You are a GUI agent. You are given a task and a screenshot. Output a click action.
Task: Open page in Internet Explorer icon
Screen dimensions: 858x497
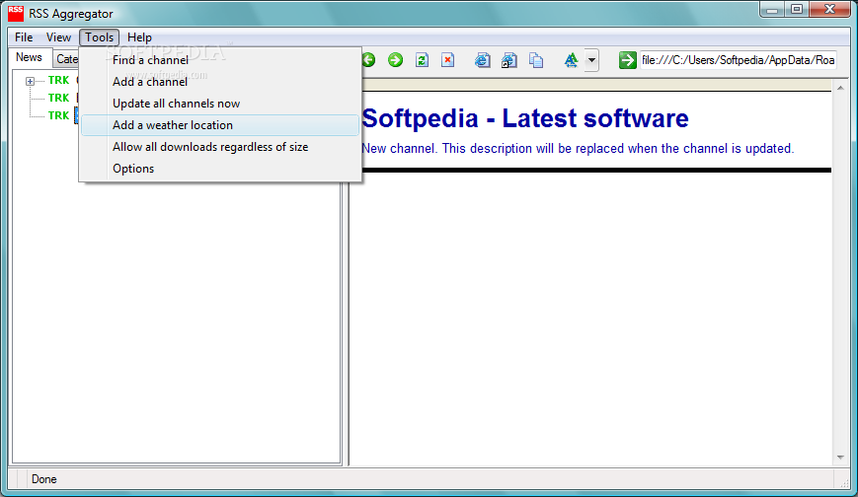(x=482, y=60)
